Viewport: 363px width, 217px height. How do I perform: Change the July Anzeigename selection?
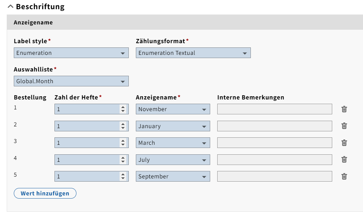(173, 160)
